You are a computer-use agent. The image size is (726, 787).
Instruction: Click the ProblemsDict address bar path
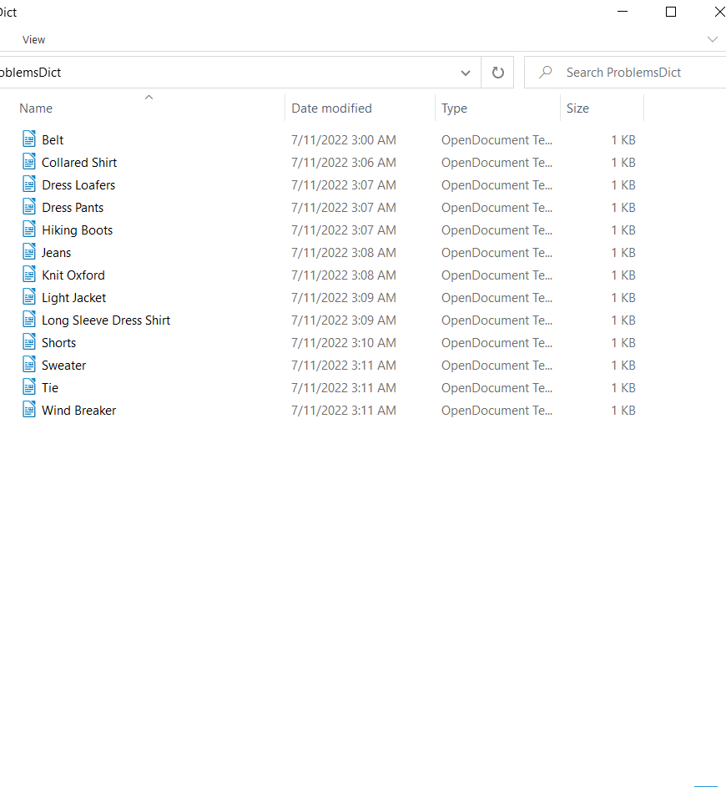pyautogui.click(x=30, y=73)
